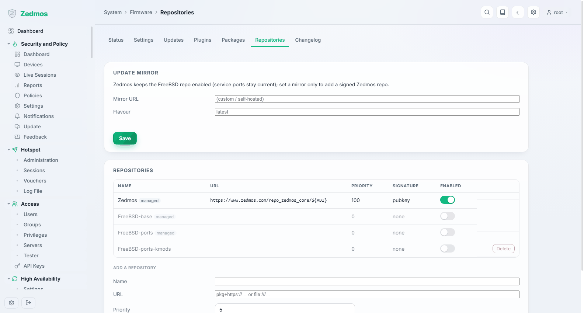Click the logout icon at sidebar bottom
Image resolution: width=584 pixels, height=313 pixels.
tap(28, 303)
